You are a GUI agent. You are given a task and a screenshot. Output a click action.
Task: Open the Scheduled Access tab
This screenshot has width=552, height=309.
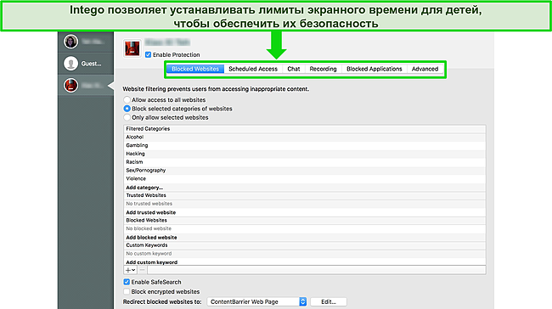253,69
